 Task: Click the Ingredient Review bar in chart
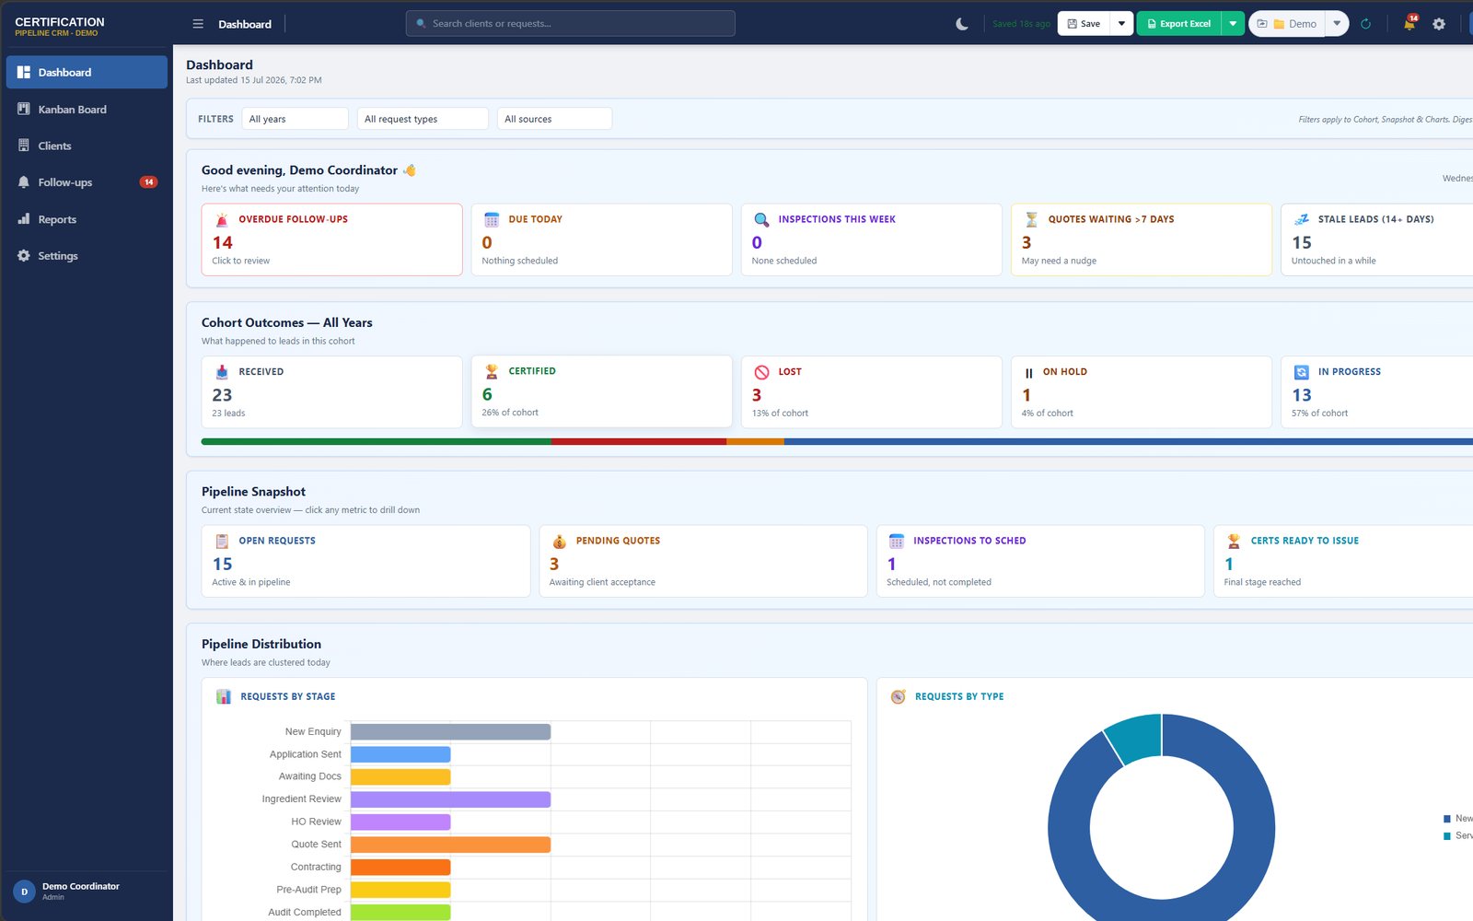[450, 799]
